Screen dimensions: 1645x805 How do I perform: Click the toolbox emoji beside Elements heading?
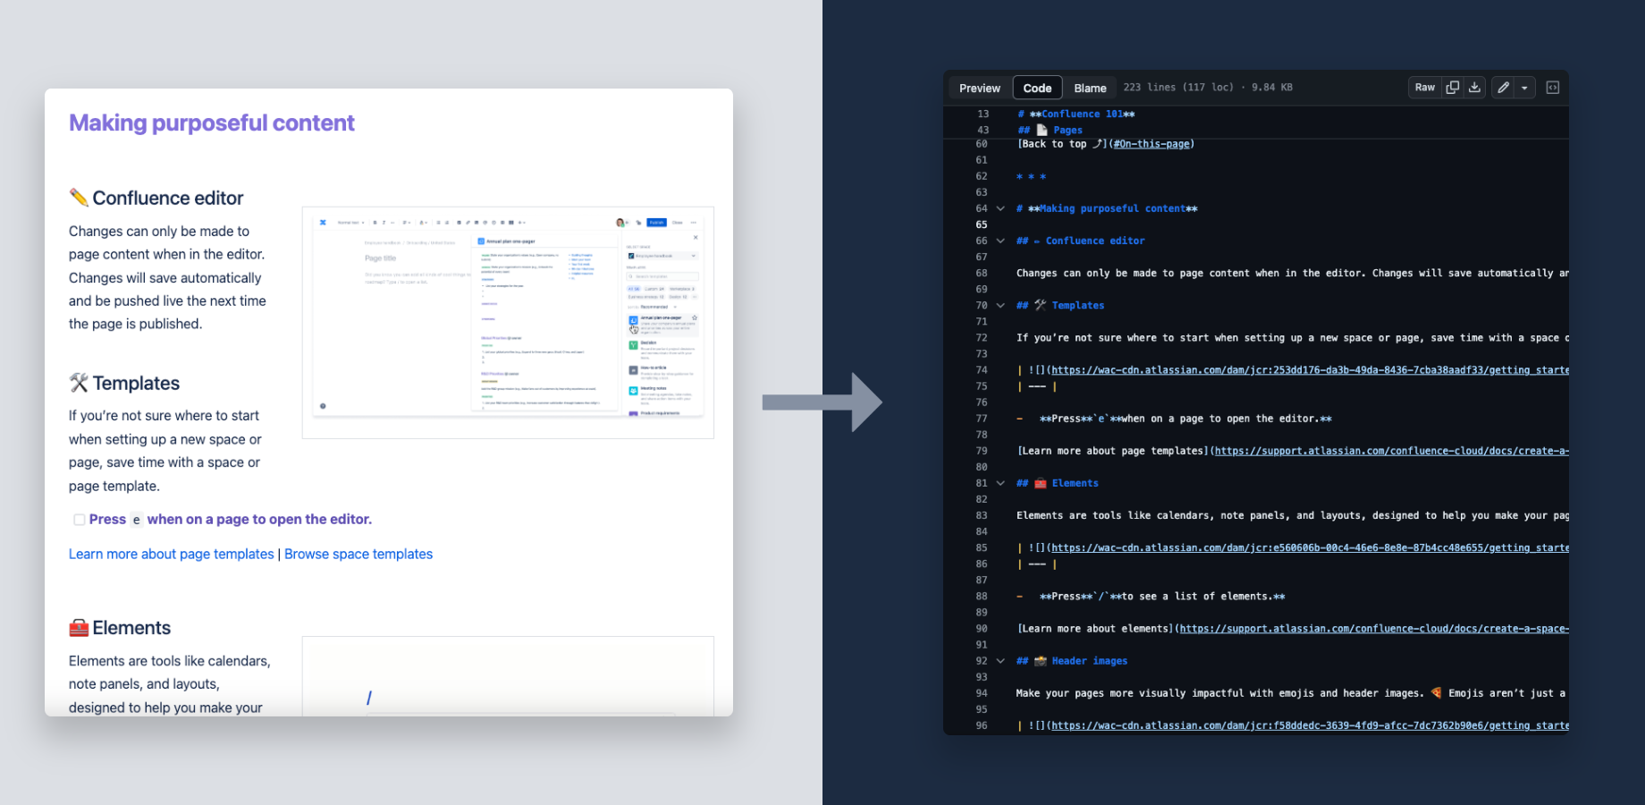point(79,628)
